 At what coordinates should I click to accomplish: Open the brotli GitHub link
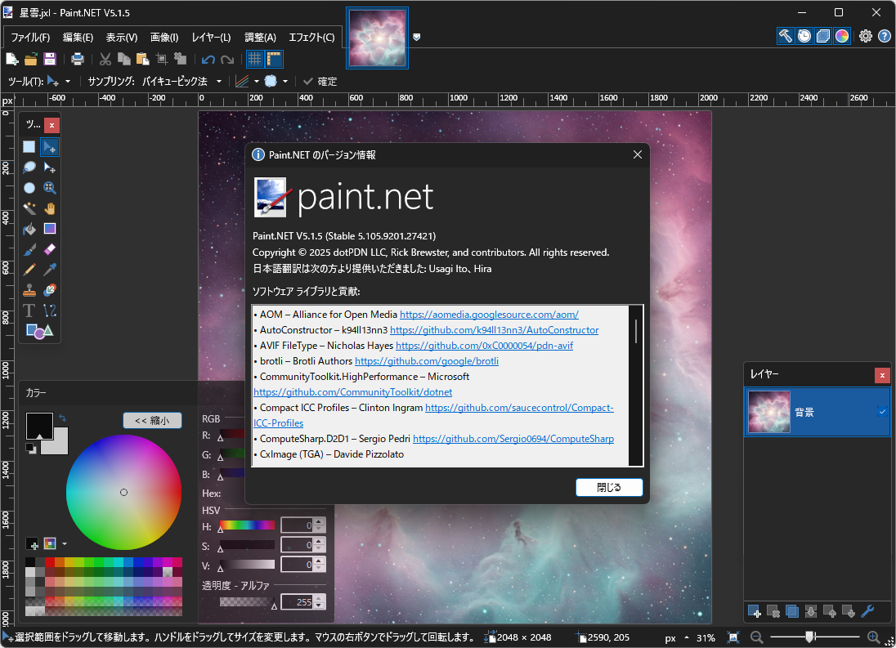pyautogui.click(x=427, y=360)
